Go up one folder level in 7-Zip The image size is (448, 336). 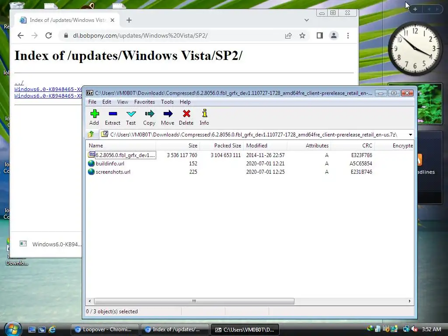91,134
